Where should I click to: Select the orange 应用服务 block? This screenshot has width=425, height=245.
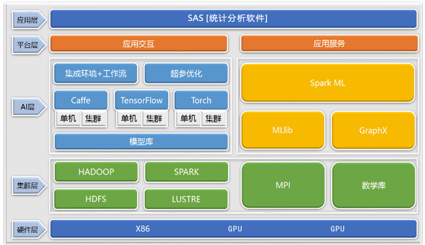[329, 44]
